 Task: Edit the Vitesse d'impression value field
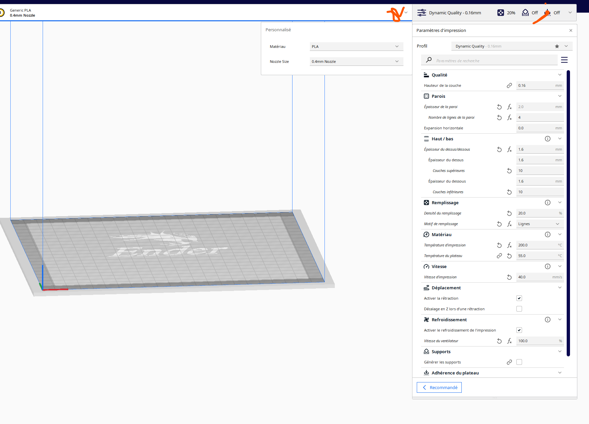(540, 277)
